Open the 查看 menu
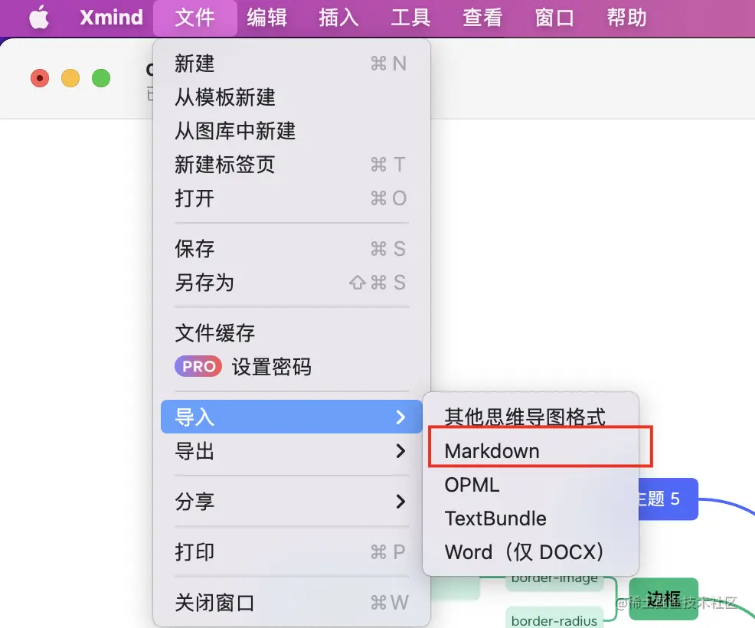The image size is (755, 628). point(482,18)
